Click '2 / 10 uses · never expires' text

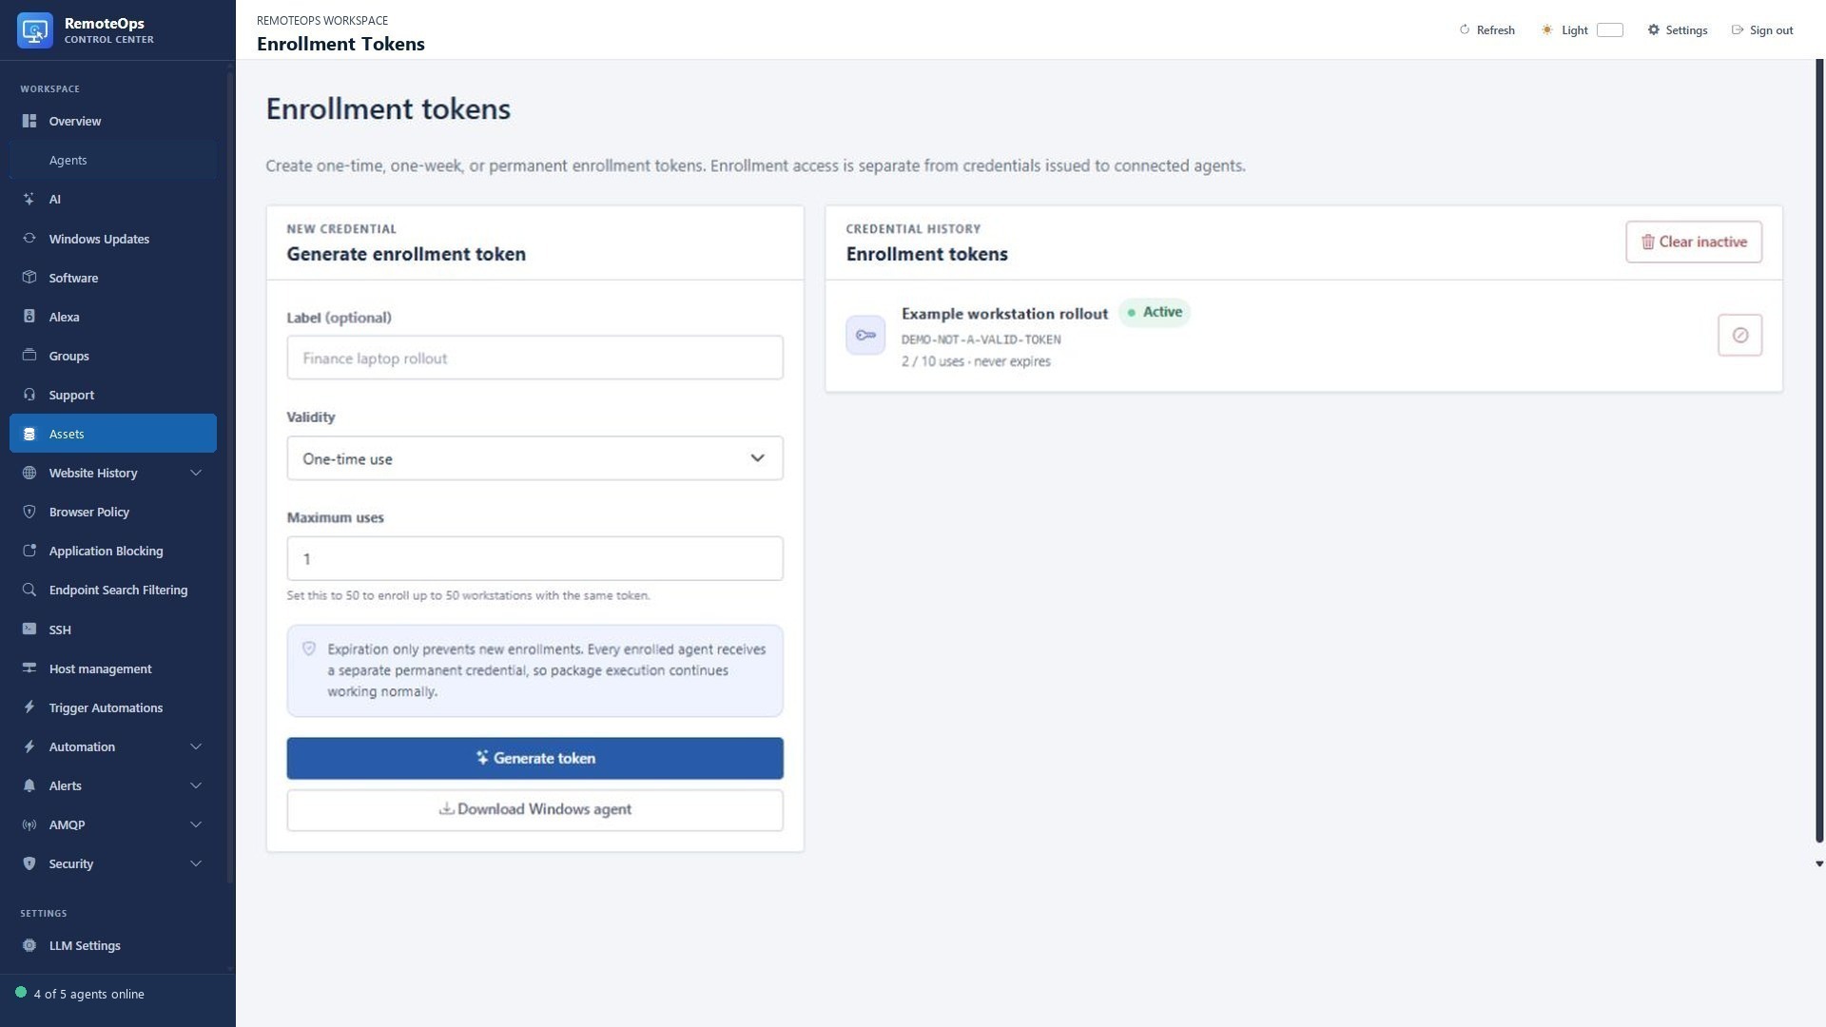(x=976, y=361)
